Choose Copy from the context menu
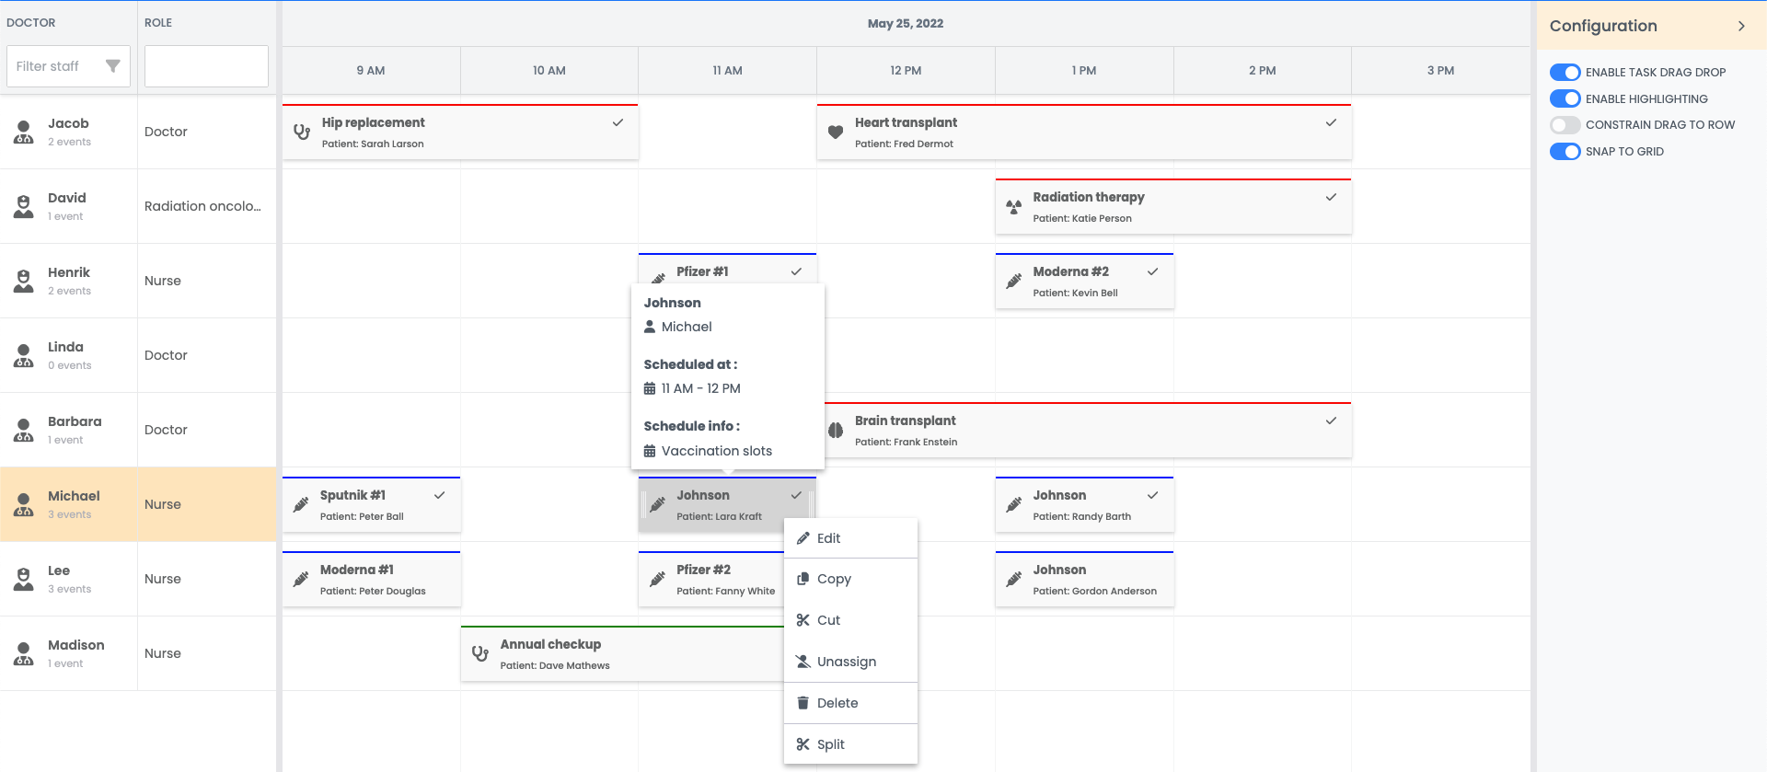 [x=850, y=579]
